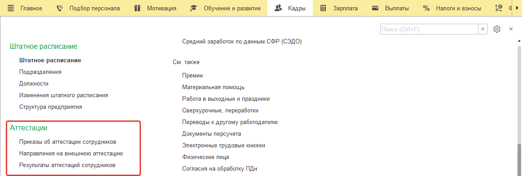The width and height of the screenshot is (522, 176).
Task: Open the Главное hamburger menu icon
Action: (11, 9)
